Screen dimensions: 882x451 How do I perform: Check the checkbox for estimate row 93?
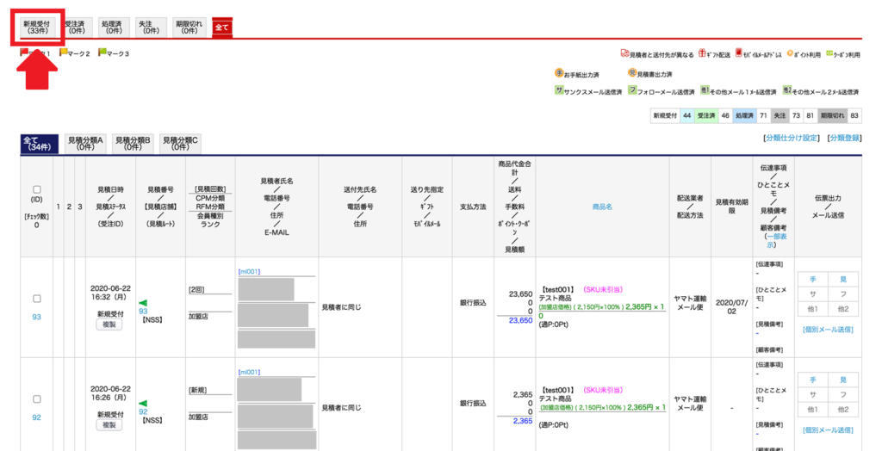tap(37, 299)
